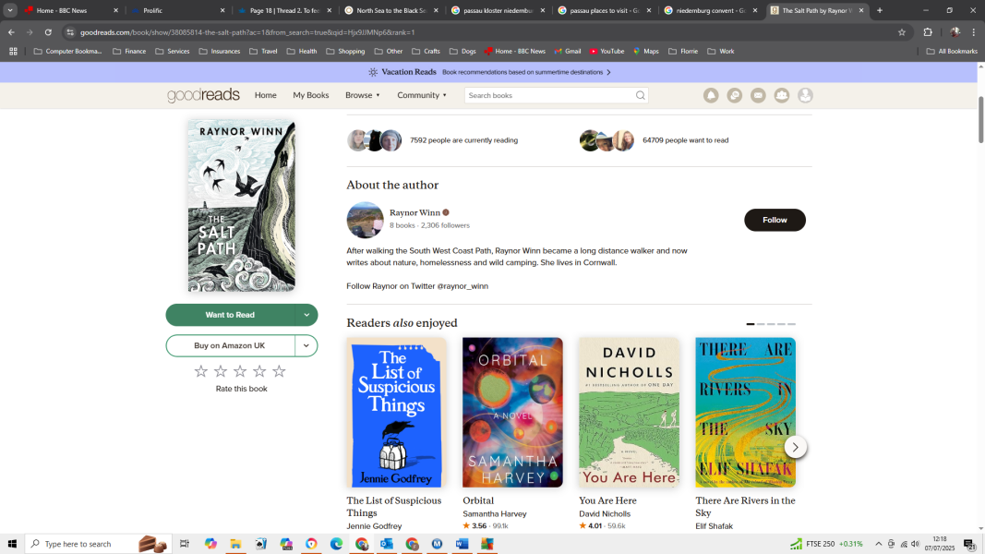Viewport: 985px width, 554px height.
Task: Rate this book two stars
Action: pyautogui.click(x=221, y=371)
